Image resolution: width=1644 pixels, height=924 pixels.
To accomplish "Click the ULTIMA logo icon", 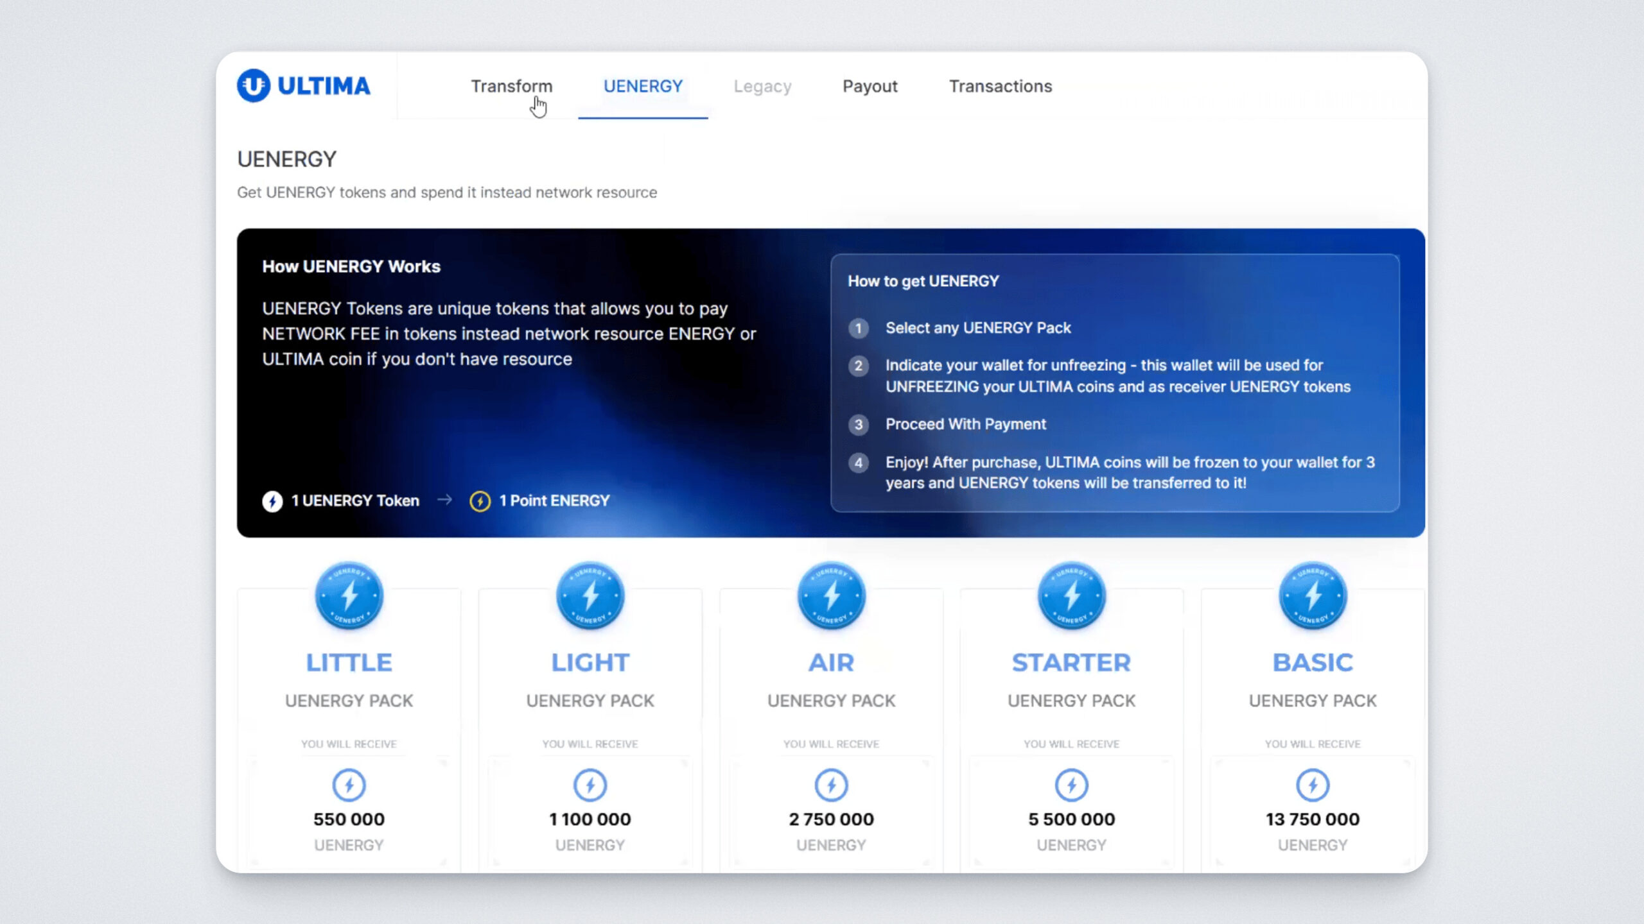I will point(254,85).
